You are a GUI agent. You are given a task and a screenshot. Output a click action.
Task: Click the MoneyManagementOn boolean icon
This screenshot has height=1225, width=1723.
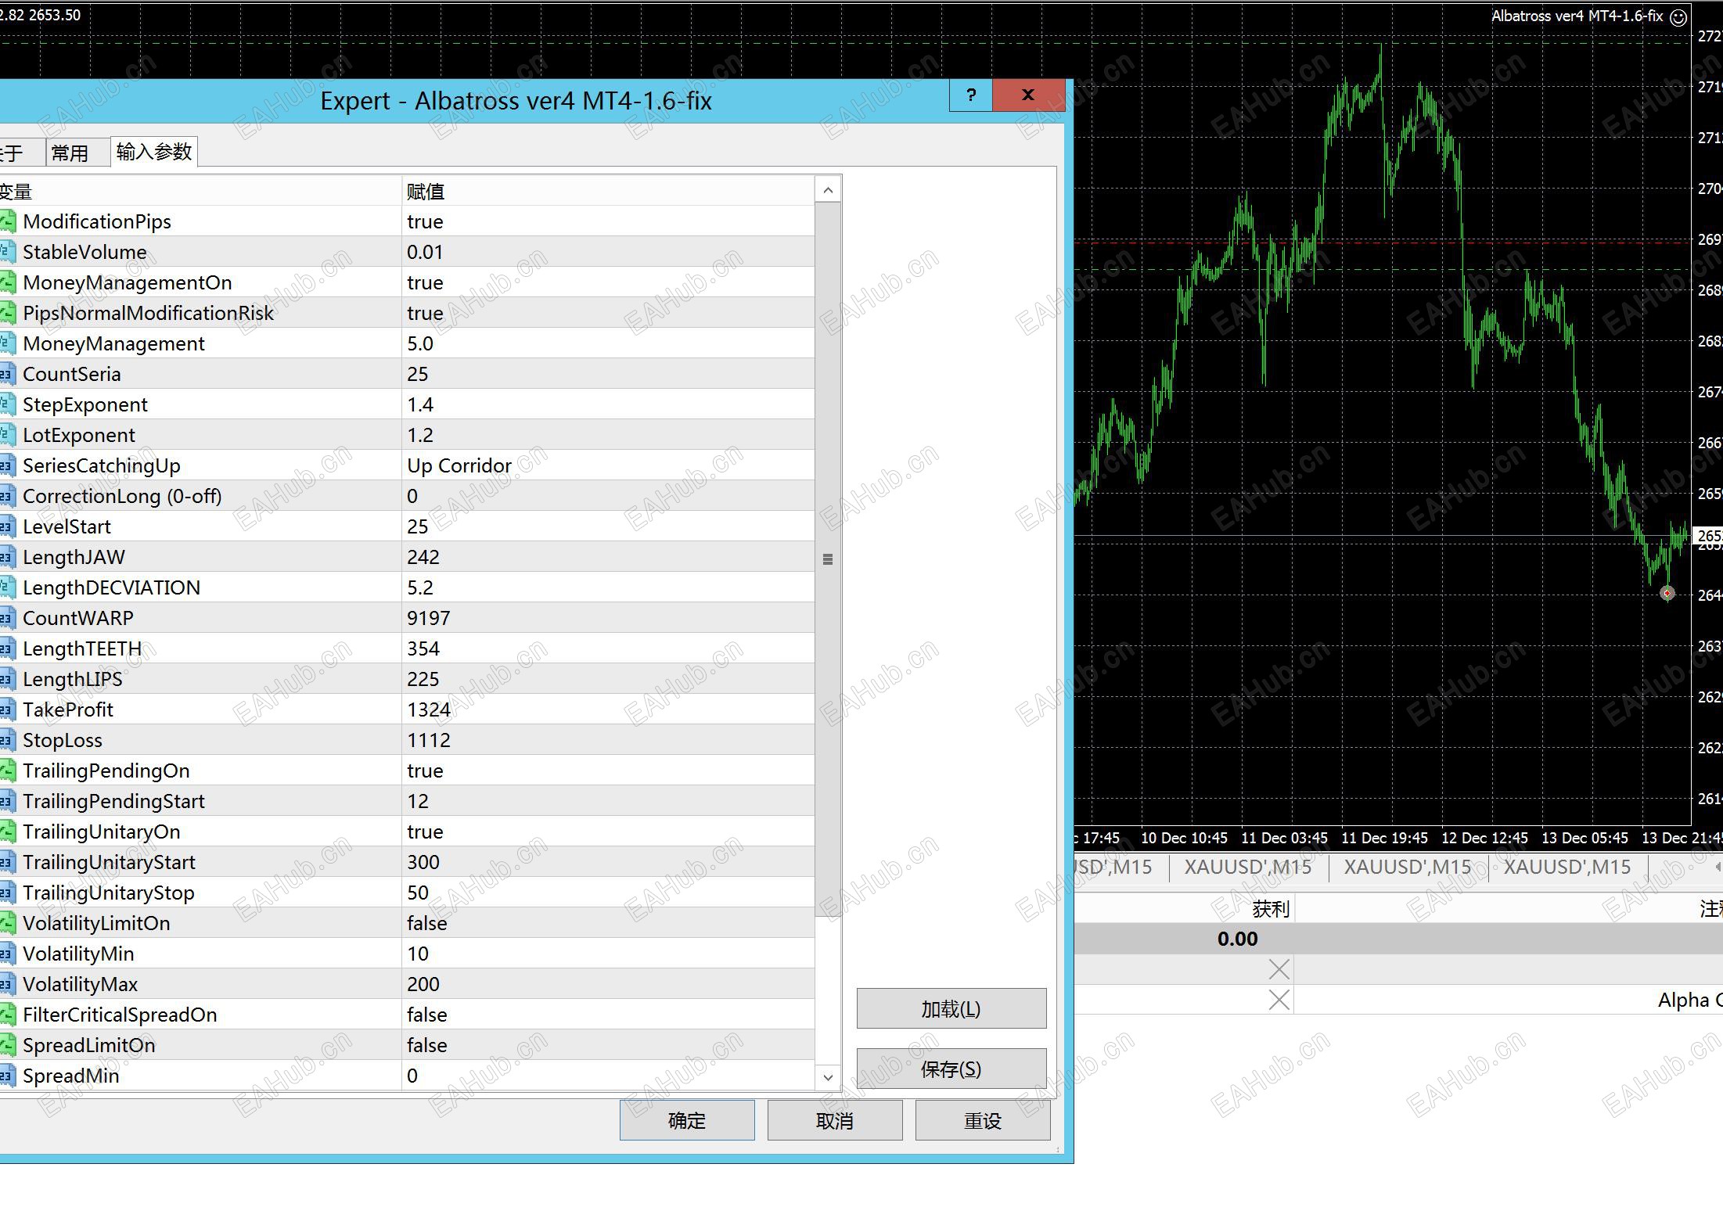point(7,282)
